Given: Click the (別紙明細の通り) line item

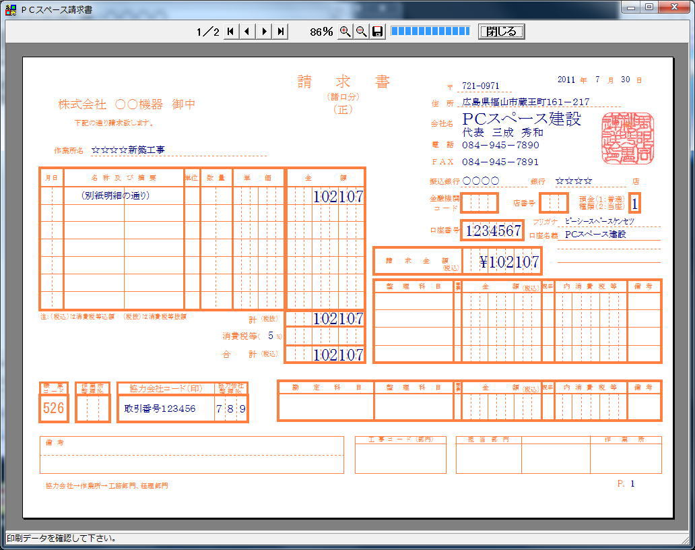Looking at the screenshot, I should click(116, 195).
